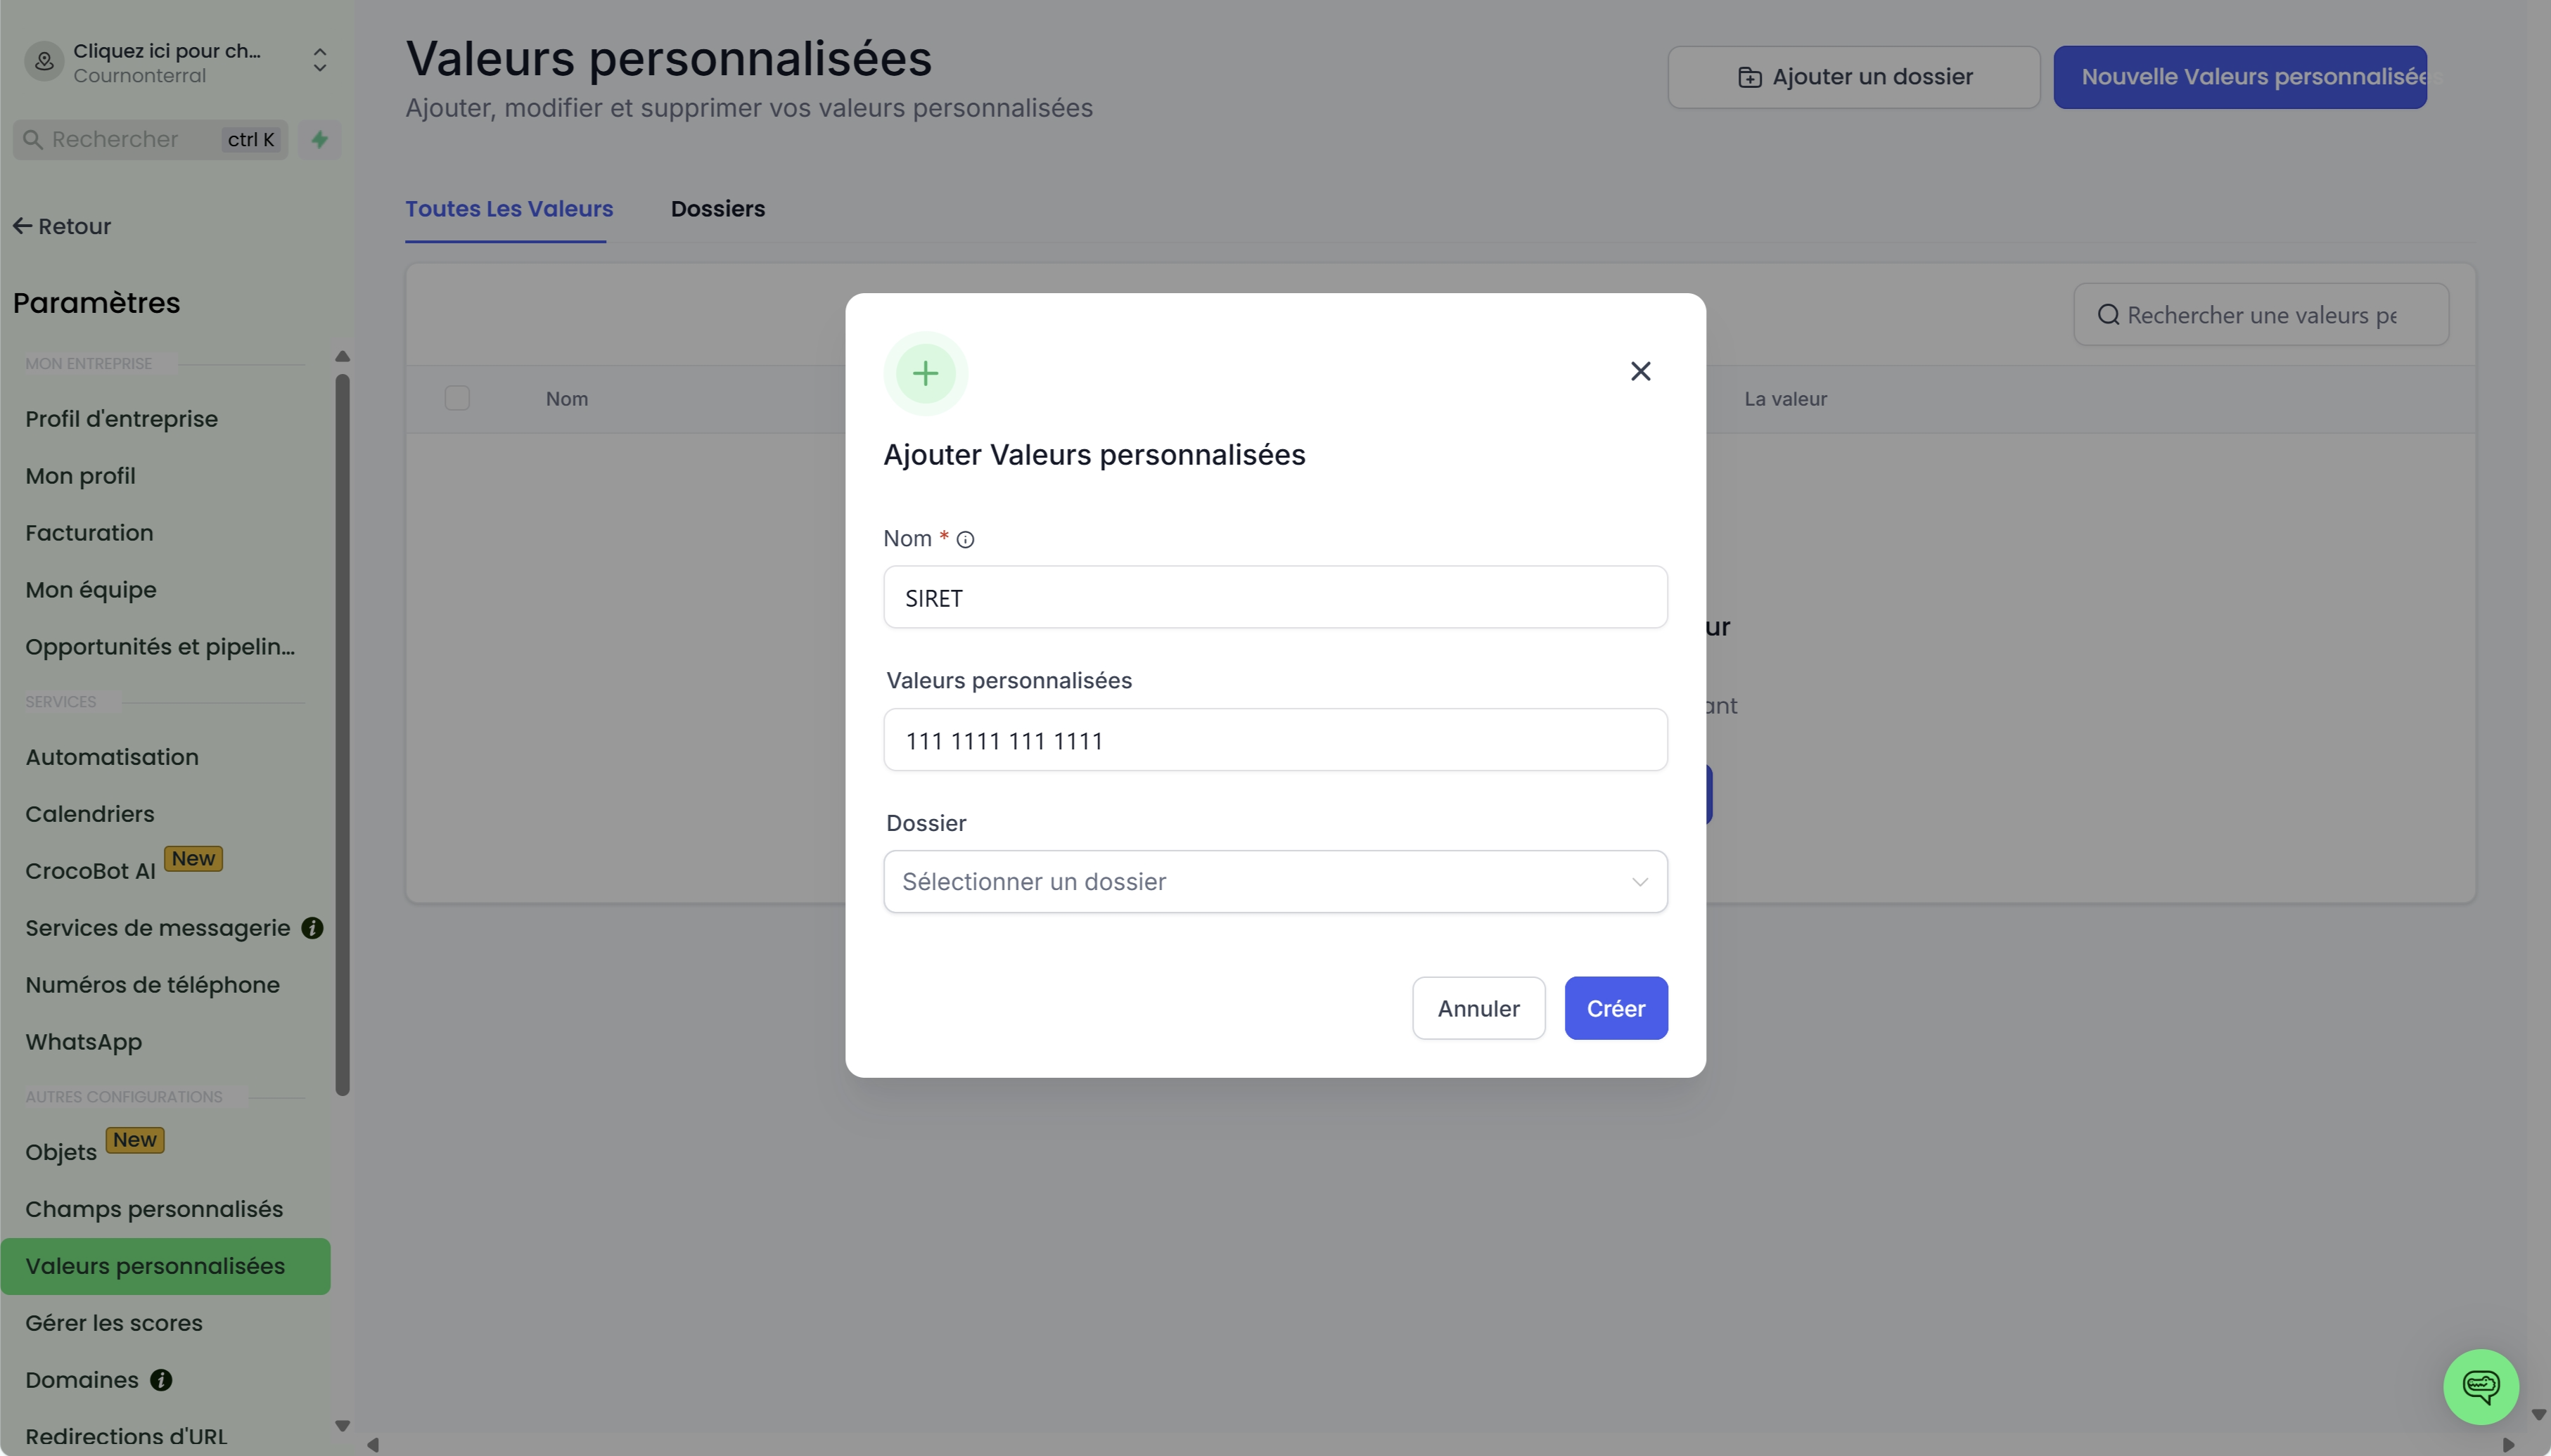Select the Toutes Les Valeurs tab

(509, 209)
